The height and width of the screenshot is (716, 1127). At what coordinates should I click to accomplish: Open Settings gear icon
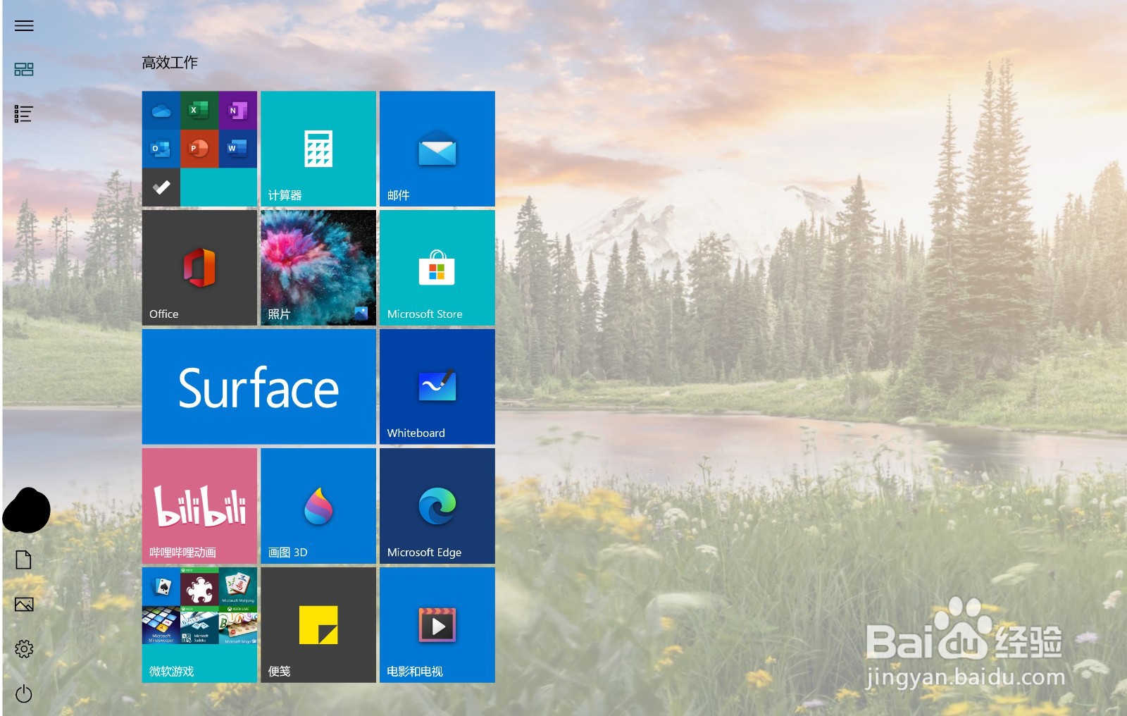tap(24, 648)
